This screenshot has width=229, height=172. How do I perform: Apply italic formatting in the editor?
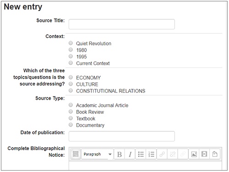[130, 154]
